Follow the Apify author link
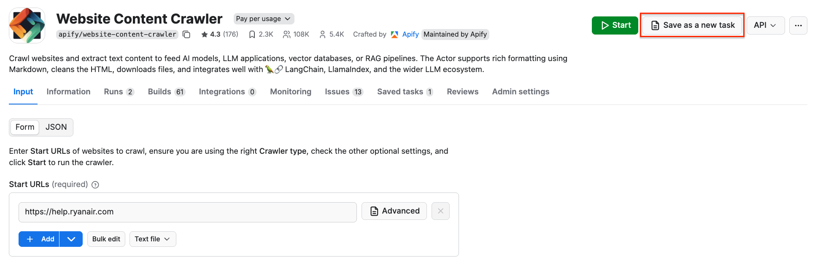815x262 pixels. (410, 35)
